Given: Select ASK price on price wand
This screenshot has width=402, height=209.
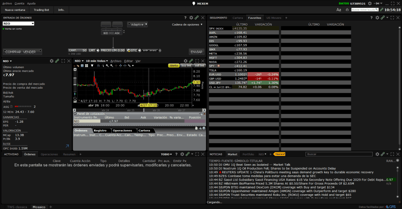Looking at the screenshot, I should 117,33.
